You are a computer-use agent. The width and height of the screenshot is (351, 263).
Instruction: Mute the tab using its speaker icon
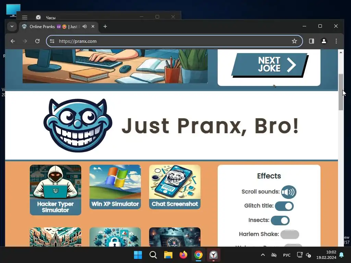click(85, 26)
